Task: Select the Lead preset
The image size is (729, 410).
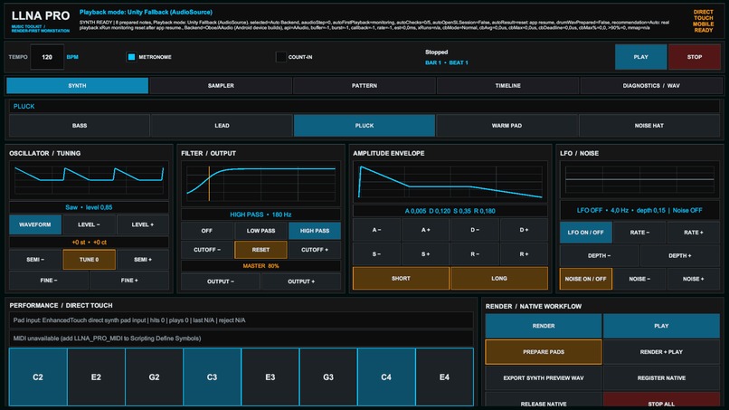Action: (222, 126)
